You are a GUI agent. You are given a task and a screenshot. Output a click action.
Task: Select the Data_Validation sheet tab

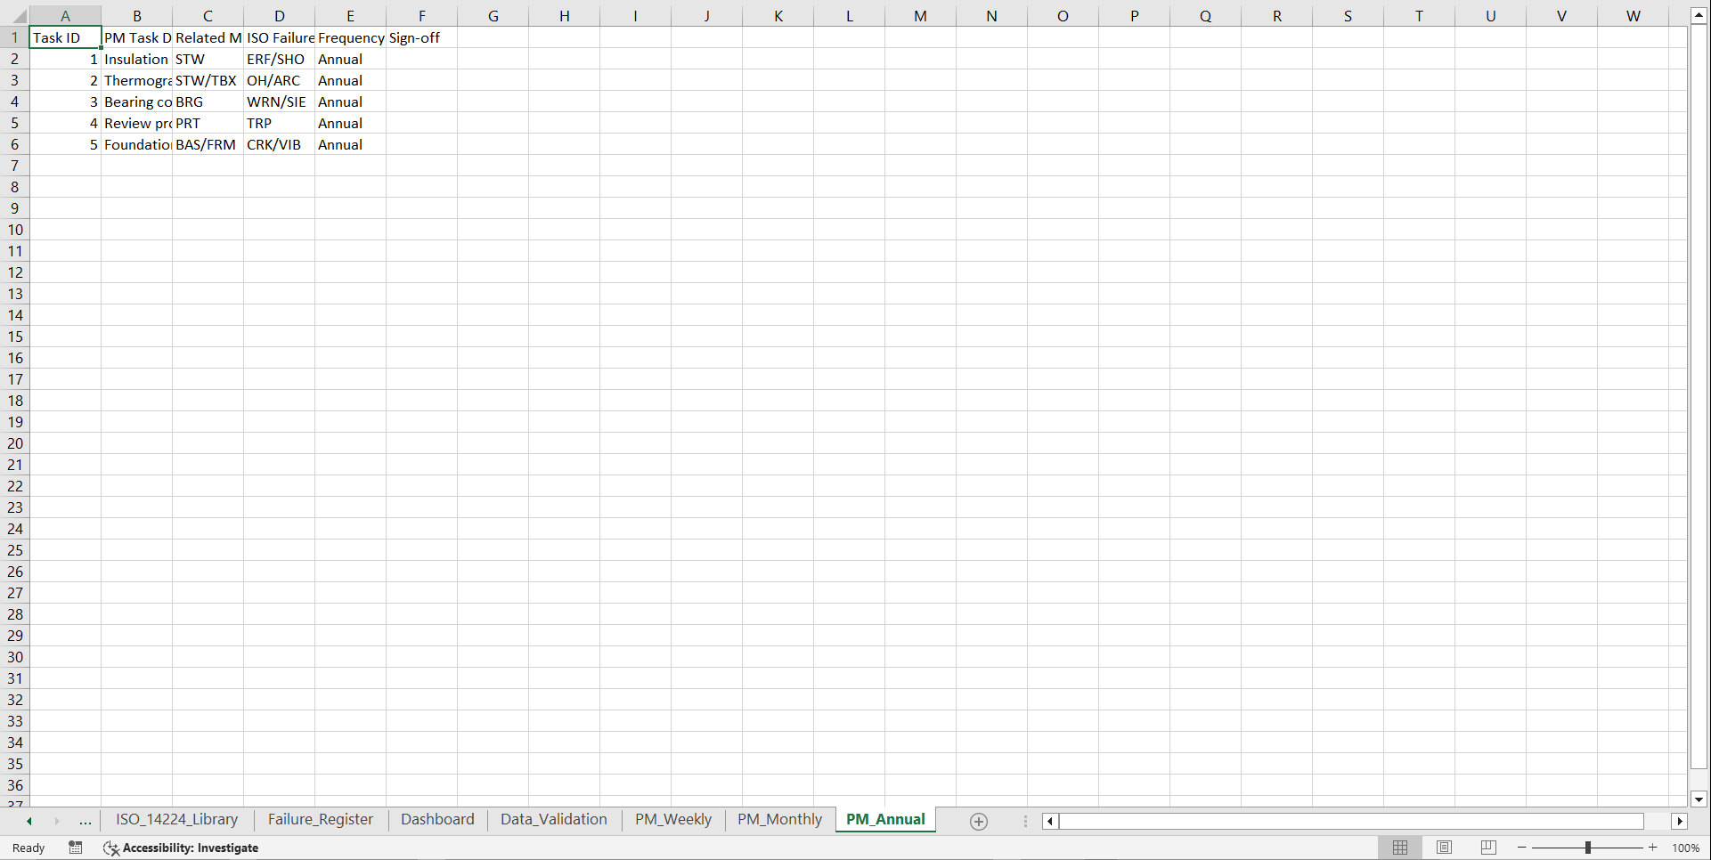pyautogui.click(x=553, y=819)
